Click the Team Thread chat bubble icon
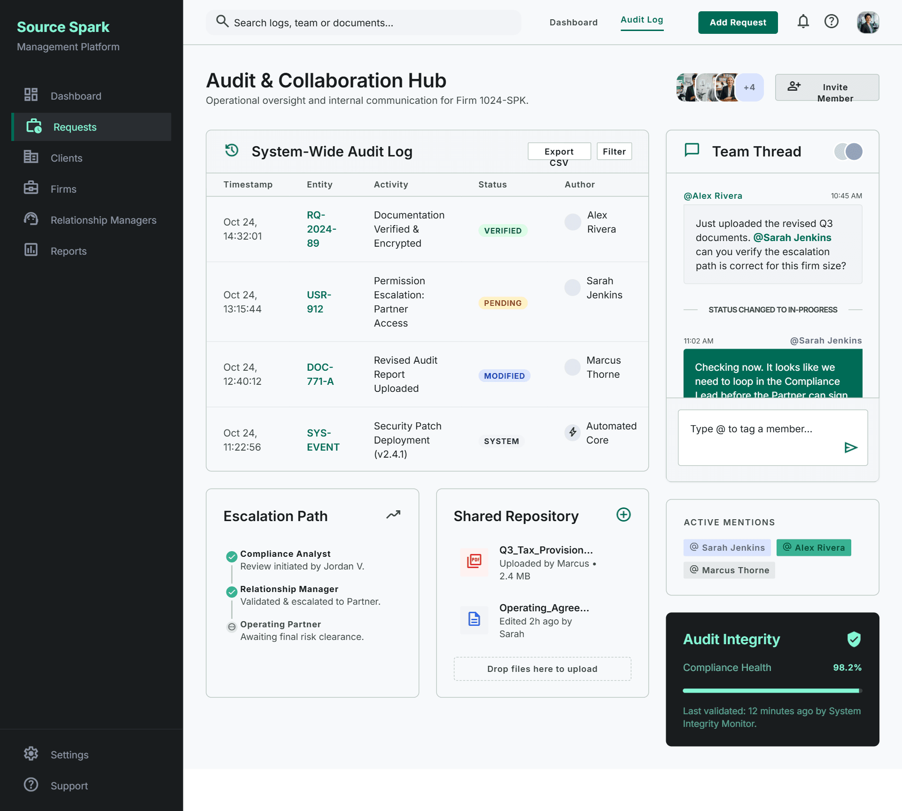 (x=692, y=150)
